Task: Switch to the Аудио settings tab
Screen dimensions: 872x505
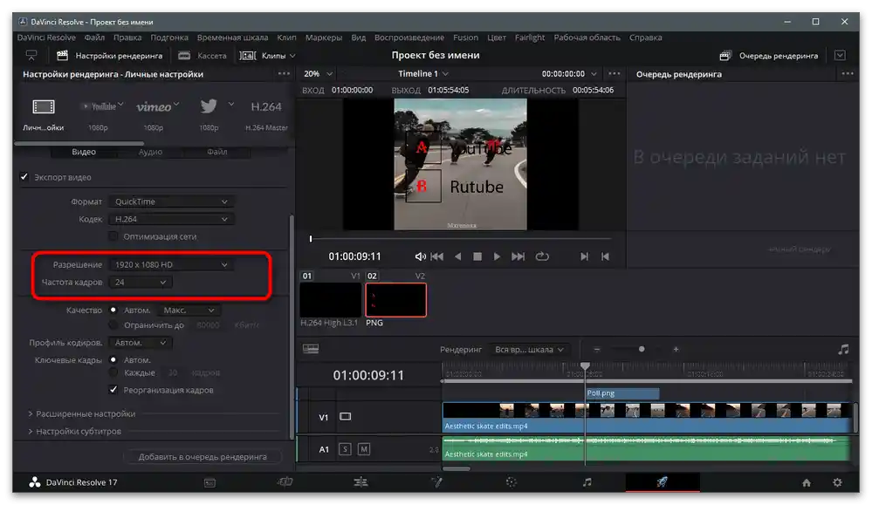Action: tap(150, 152)
